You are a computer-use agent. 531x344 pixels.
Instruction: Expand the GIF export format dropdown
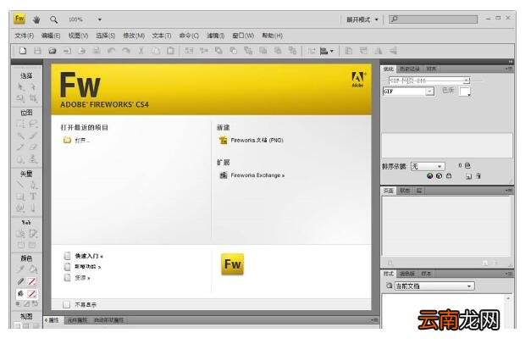408,92
